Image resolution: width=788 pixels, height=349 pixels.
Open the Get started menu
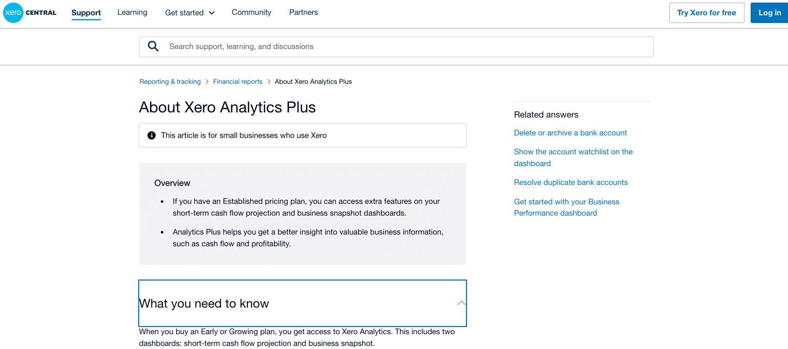pyautogui.click(x=190, y=13)
